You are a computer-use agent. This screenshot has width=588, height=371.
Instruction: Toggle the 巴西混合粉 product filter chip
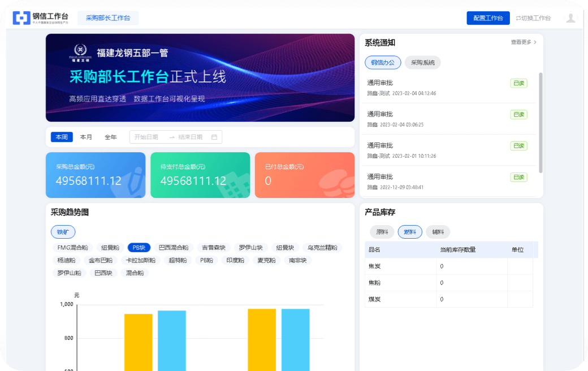click(x=173, y=248)
